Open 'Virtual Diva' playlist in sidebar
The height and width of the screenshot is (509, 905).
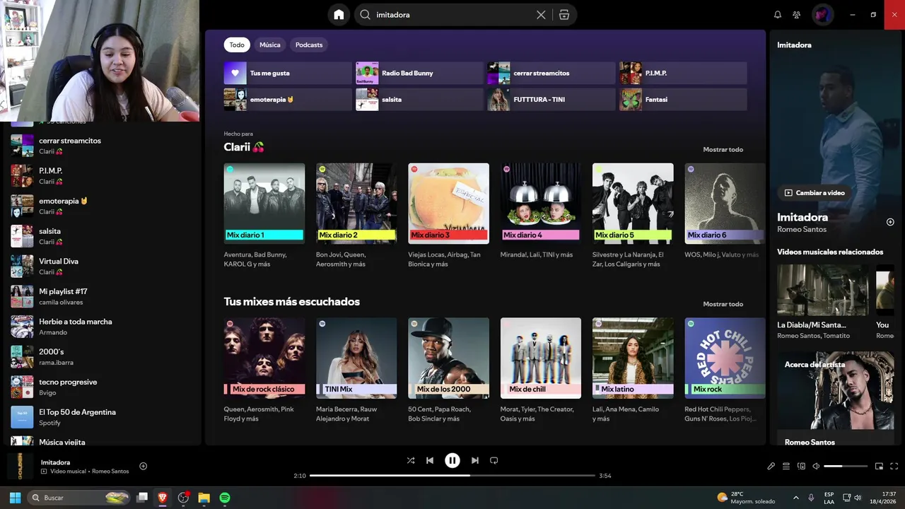(103, 266)
